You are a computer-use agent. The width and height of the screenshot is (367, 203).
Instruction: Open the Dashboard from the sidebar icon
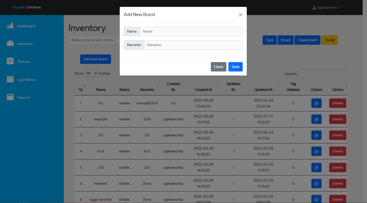point(10,26)
